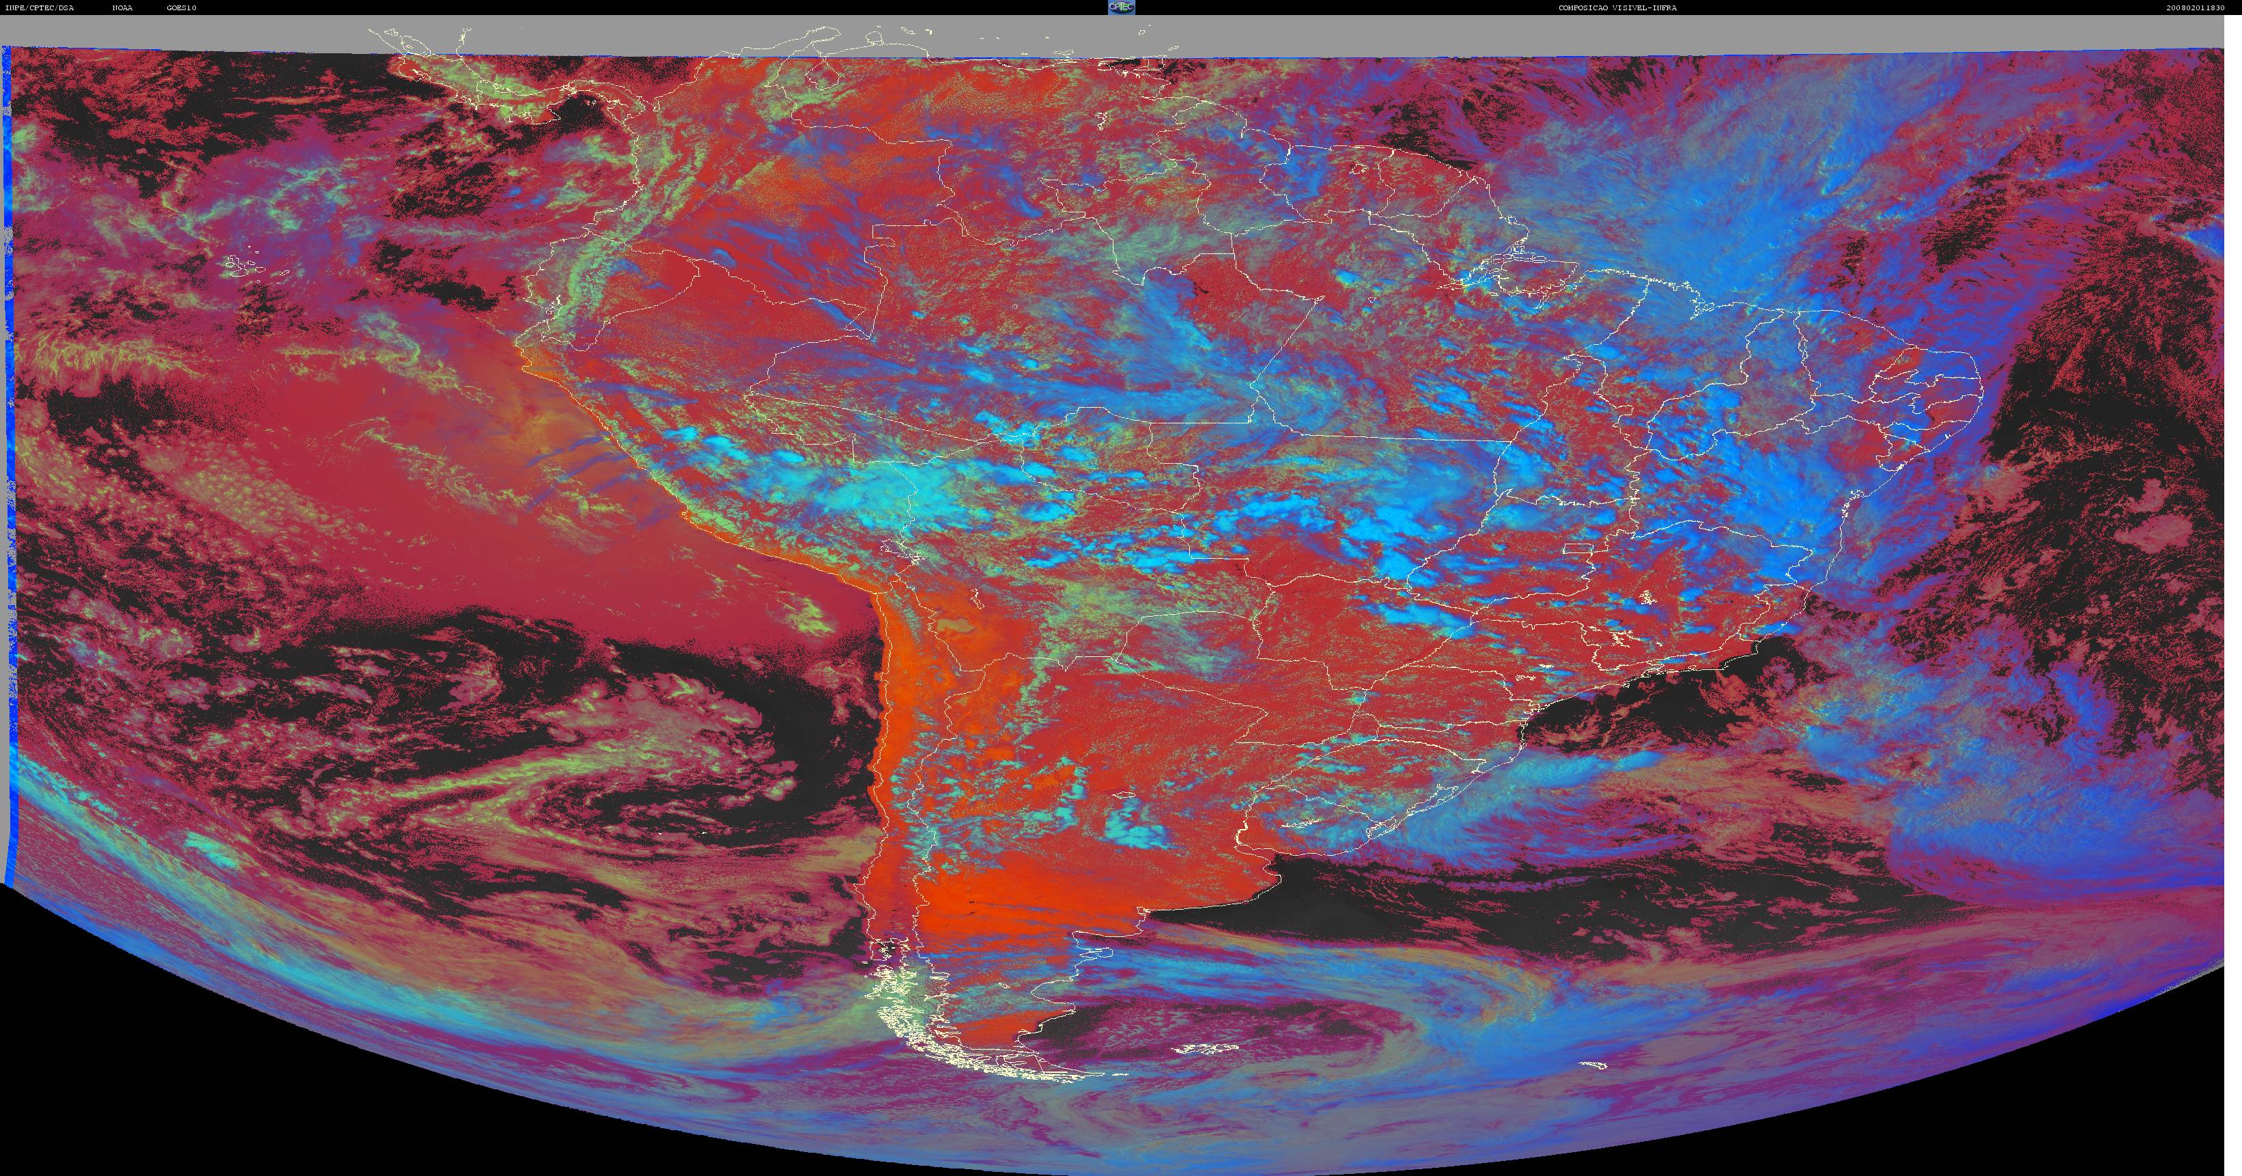Click the GOES10 satellite label
2242x1176 pixels.
(x=182, y=8)
